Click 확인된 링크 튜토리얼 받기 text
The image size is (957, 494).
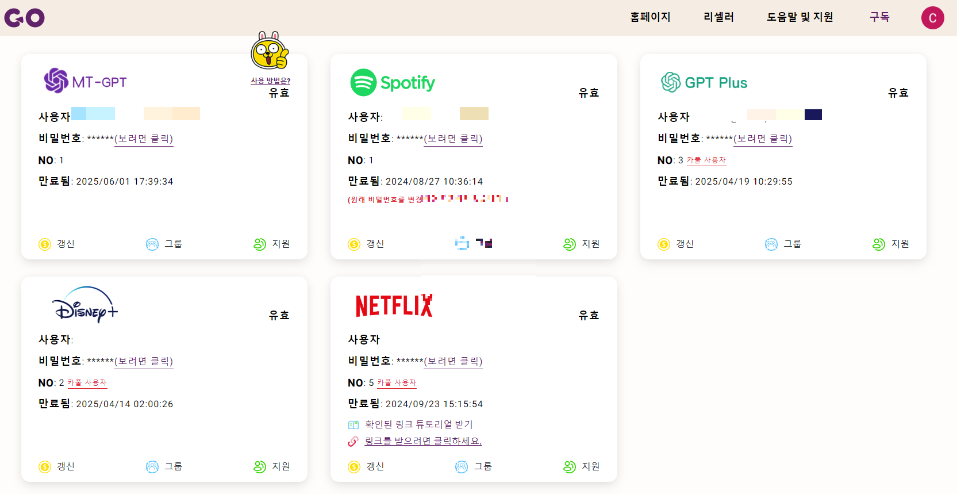pos(418,424)
